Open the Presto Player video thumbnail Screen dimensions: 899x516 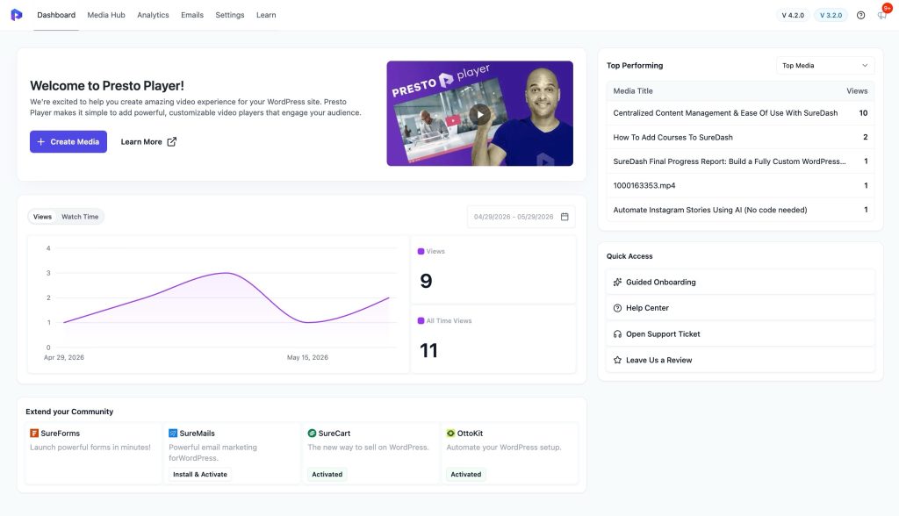coord(480,113)
